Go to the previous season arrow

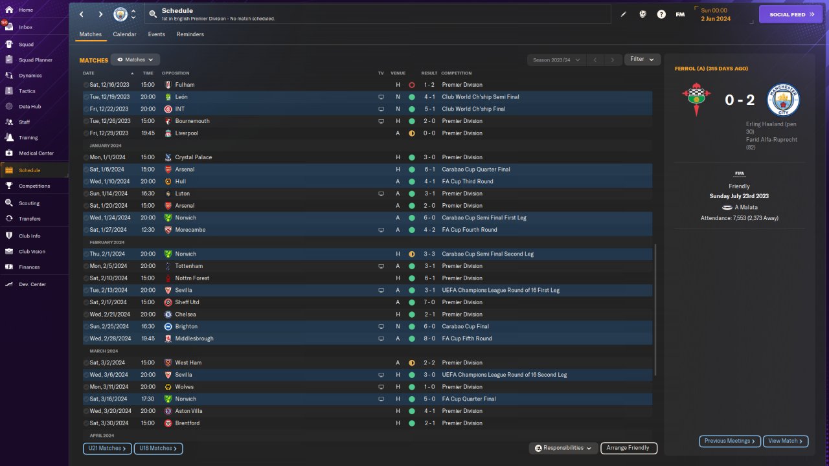click(595, 60)
